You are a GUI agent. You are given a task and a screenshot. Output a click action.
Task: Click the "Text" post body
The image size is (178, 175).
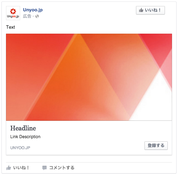click(x=11, y=27)
